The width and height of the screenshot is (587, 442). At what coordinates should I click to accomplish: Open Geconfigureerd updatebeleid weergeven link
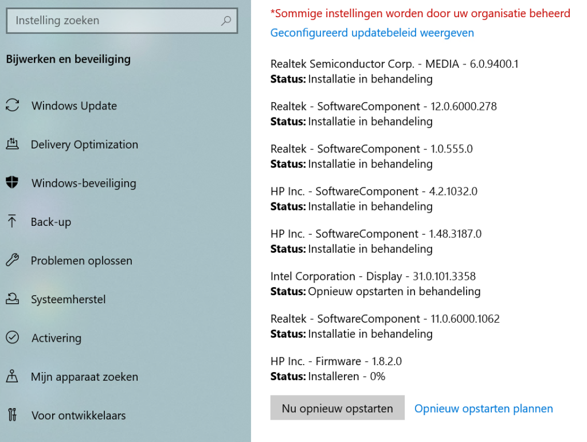tap(372, 33)
